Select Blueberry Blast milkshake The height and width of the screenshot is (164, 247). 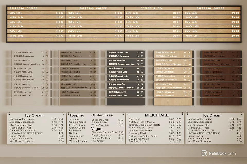[137, 133]
